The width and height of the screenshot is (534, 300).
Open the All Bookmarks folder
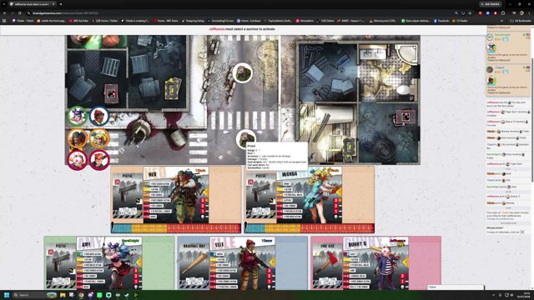521,21
